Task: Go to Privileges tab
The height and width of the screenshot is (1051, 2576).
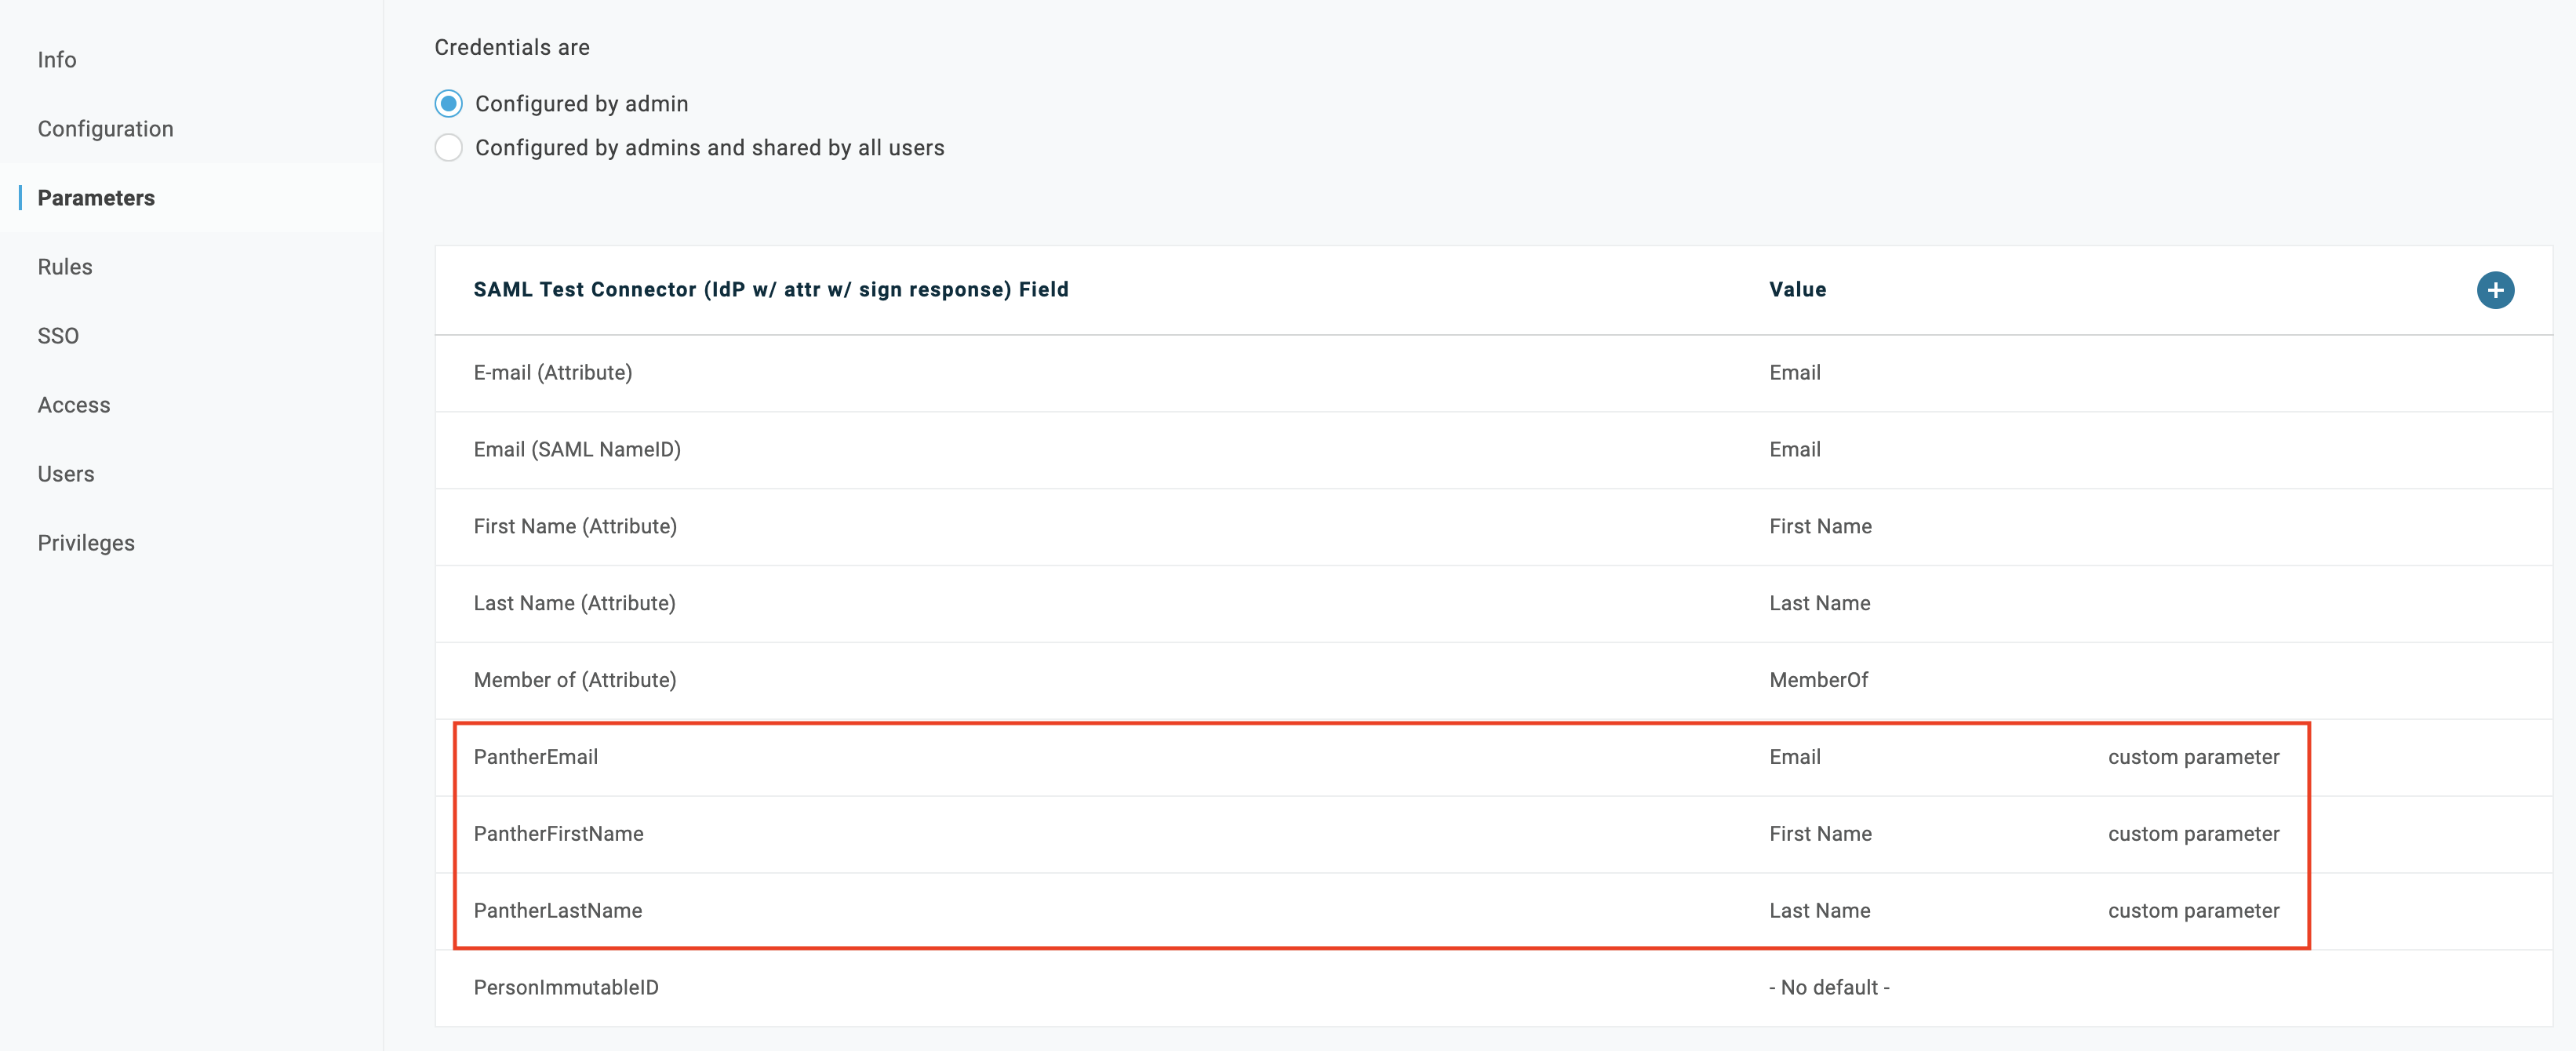Action: [x=86, y=543]
